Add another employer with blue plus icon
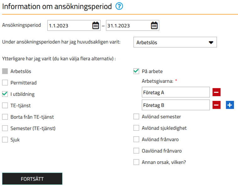The height and width of the screenshot is (193, 238). pos(230,105)
